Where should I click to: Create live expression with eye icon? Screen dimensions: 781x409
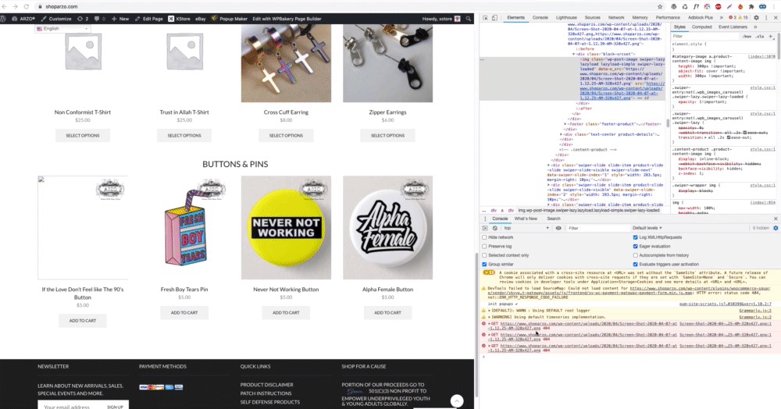coord(558,228)
